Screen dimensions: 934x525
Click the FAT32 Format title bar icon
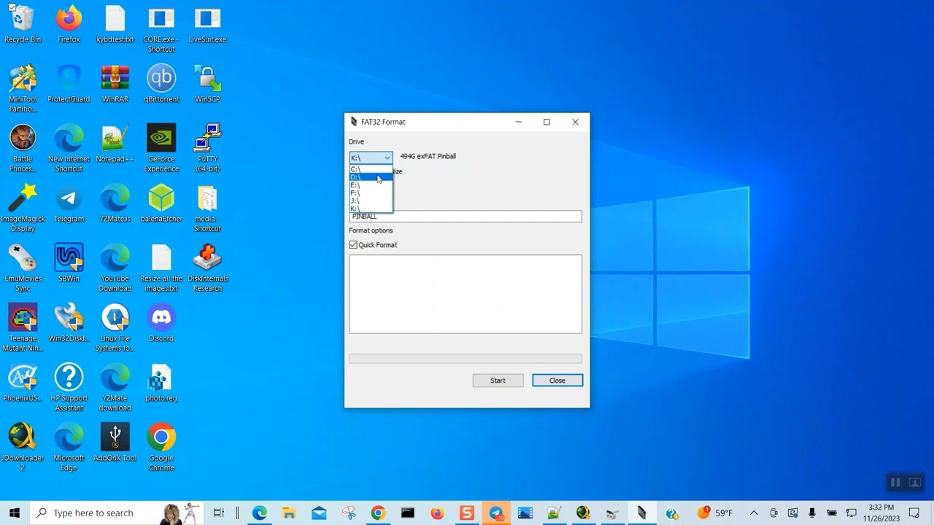(x=354, y=122)
